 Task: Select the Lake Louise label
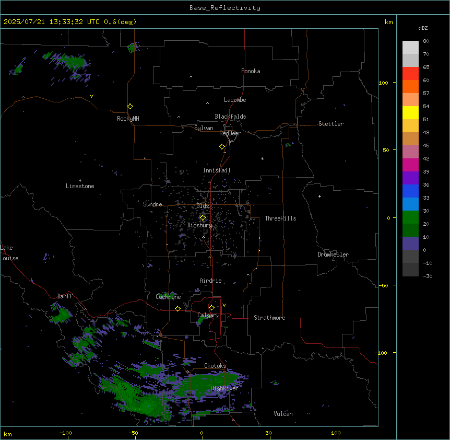9,253
